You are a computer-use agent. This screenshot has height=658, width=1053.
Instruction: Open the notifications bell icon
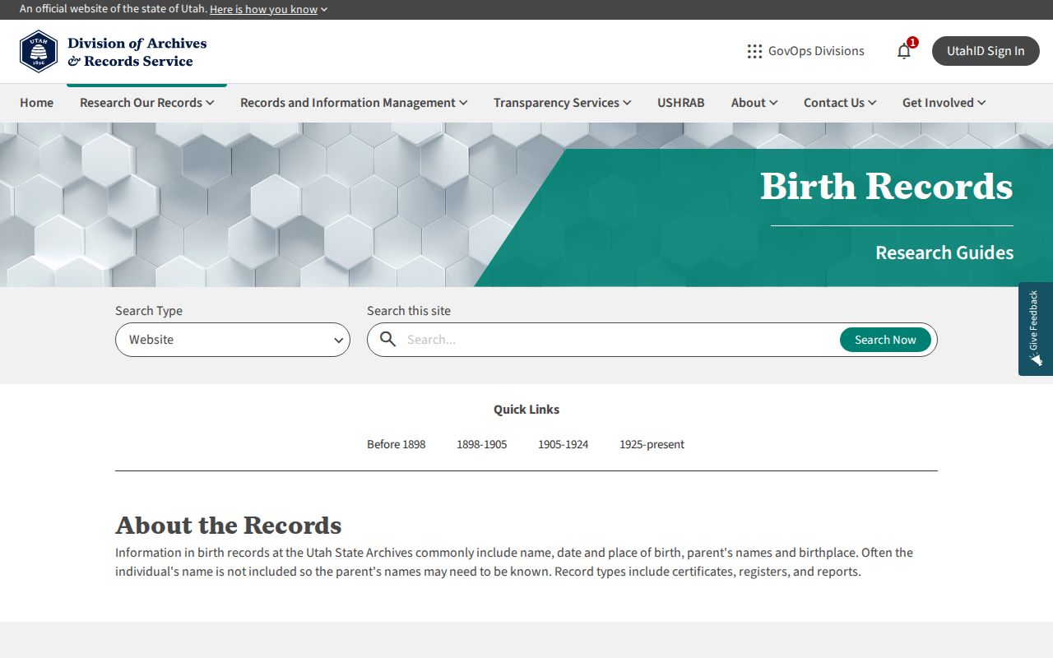point(904,51)
